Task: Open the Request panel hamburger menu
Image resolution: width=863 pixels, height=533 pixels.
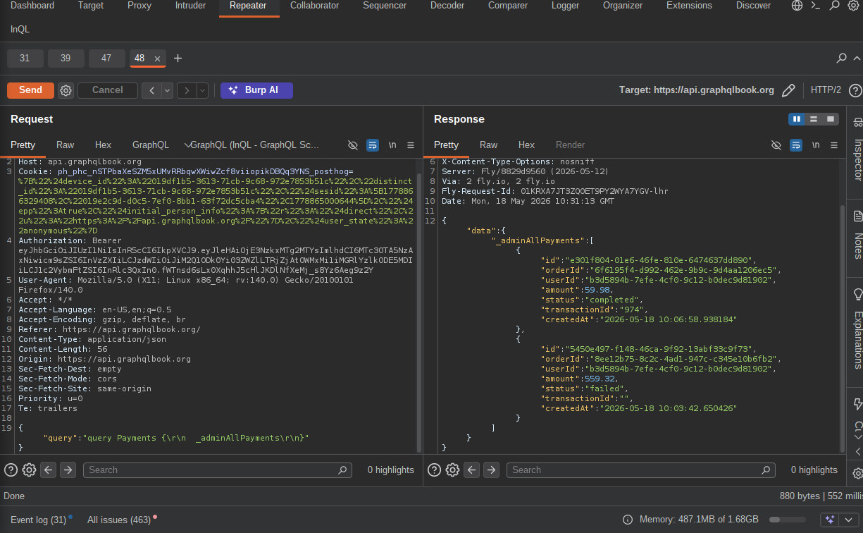Action: point(411,145)
